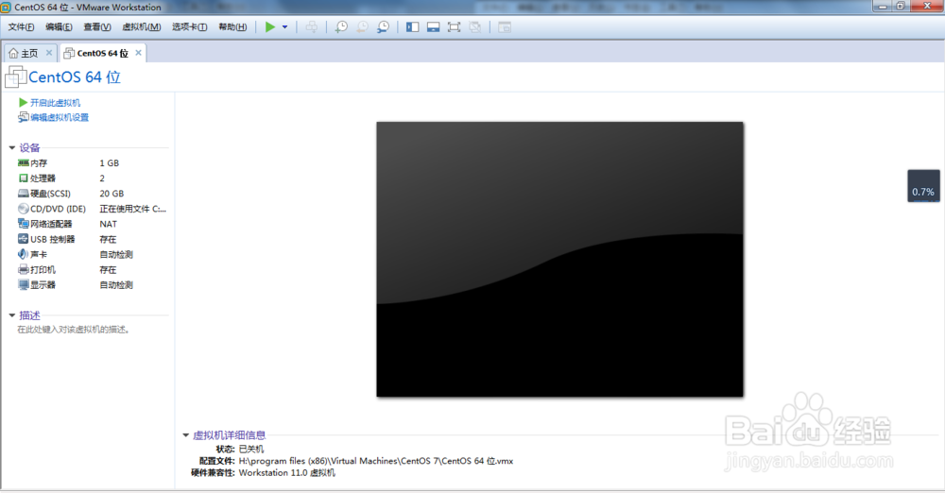
Task: Click the console view toolbar icon
Action: coord(505,27)
